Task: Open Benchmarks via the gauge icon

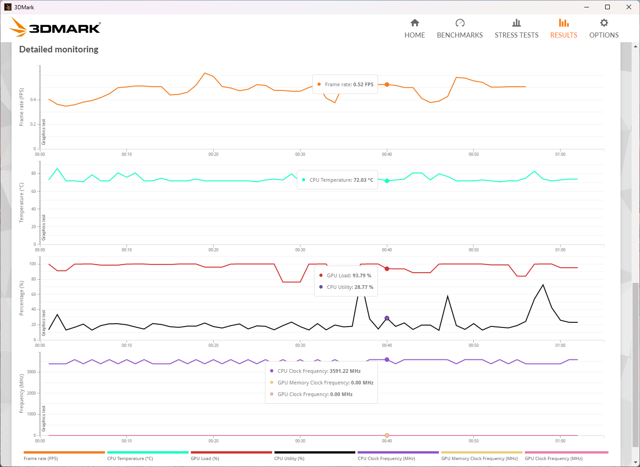Action: click(x=460, y=23)
